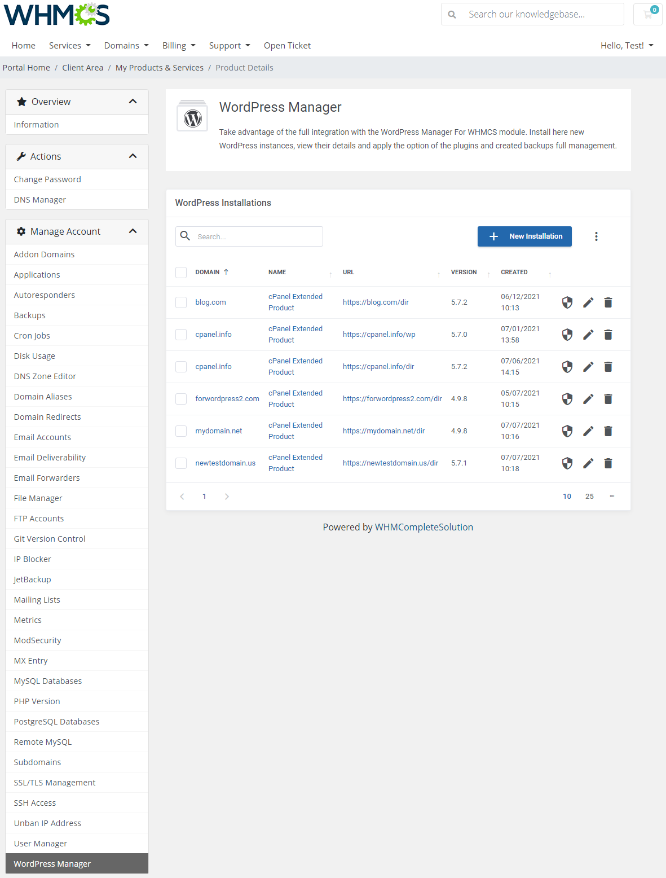Screen dimensions: 666x878
Task: Check the blog.com row checkbox
Action: 181,302
